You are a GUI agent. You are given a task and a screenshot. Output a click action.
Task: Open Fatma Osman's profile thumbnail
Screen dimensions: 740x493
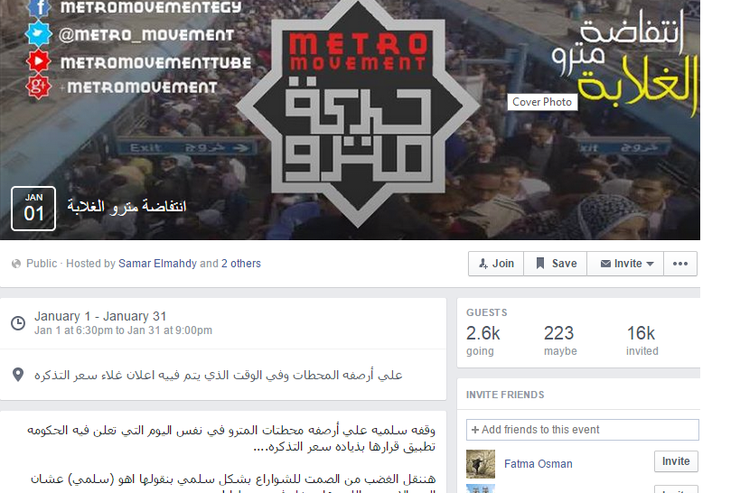[481, 464]
